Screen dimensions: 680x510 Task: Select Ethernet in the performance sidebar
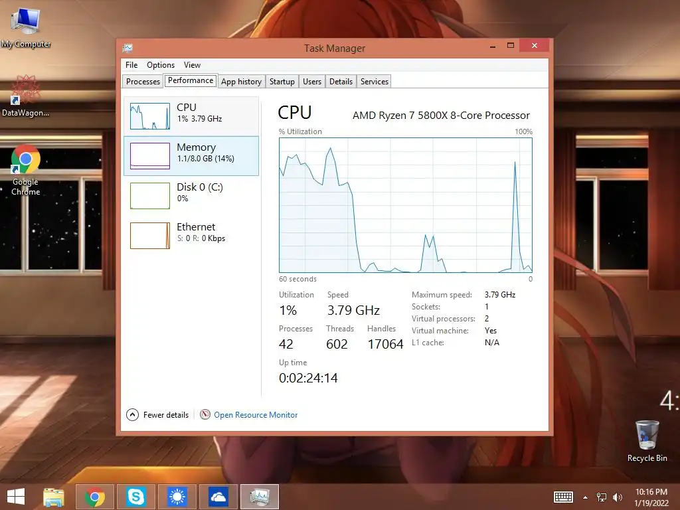tap(191, 236)
